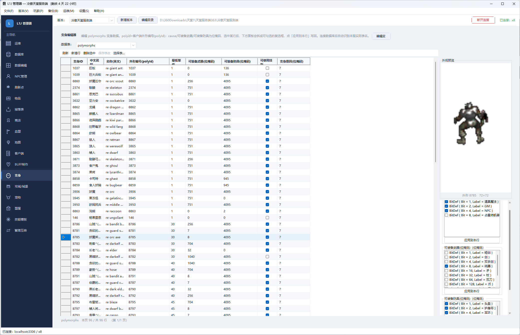Expand the polymorphs 数据表 dropdown

click(x=133, y=45)
